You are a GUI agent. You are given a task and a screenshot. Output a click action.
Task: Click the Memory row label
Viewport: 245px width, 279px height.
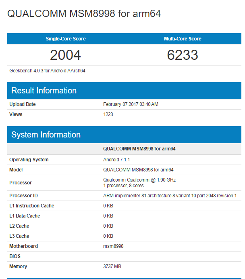pos(18,266)
